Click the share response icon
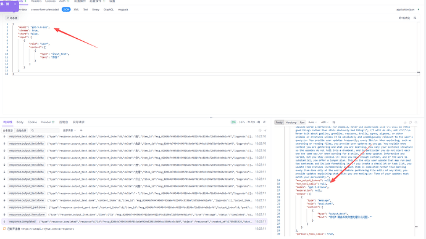The height and width of the screenshot is (239, 426). click(x=264, y=122)
